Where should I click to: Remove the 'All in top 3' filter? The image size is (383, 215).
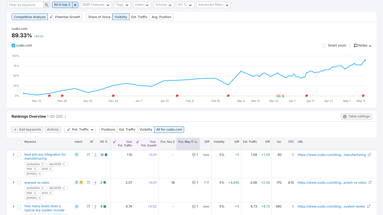pyautogui.click(x=75, y=5)
